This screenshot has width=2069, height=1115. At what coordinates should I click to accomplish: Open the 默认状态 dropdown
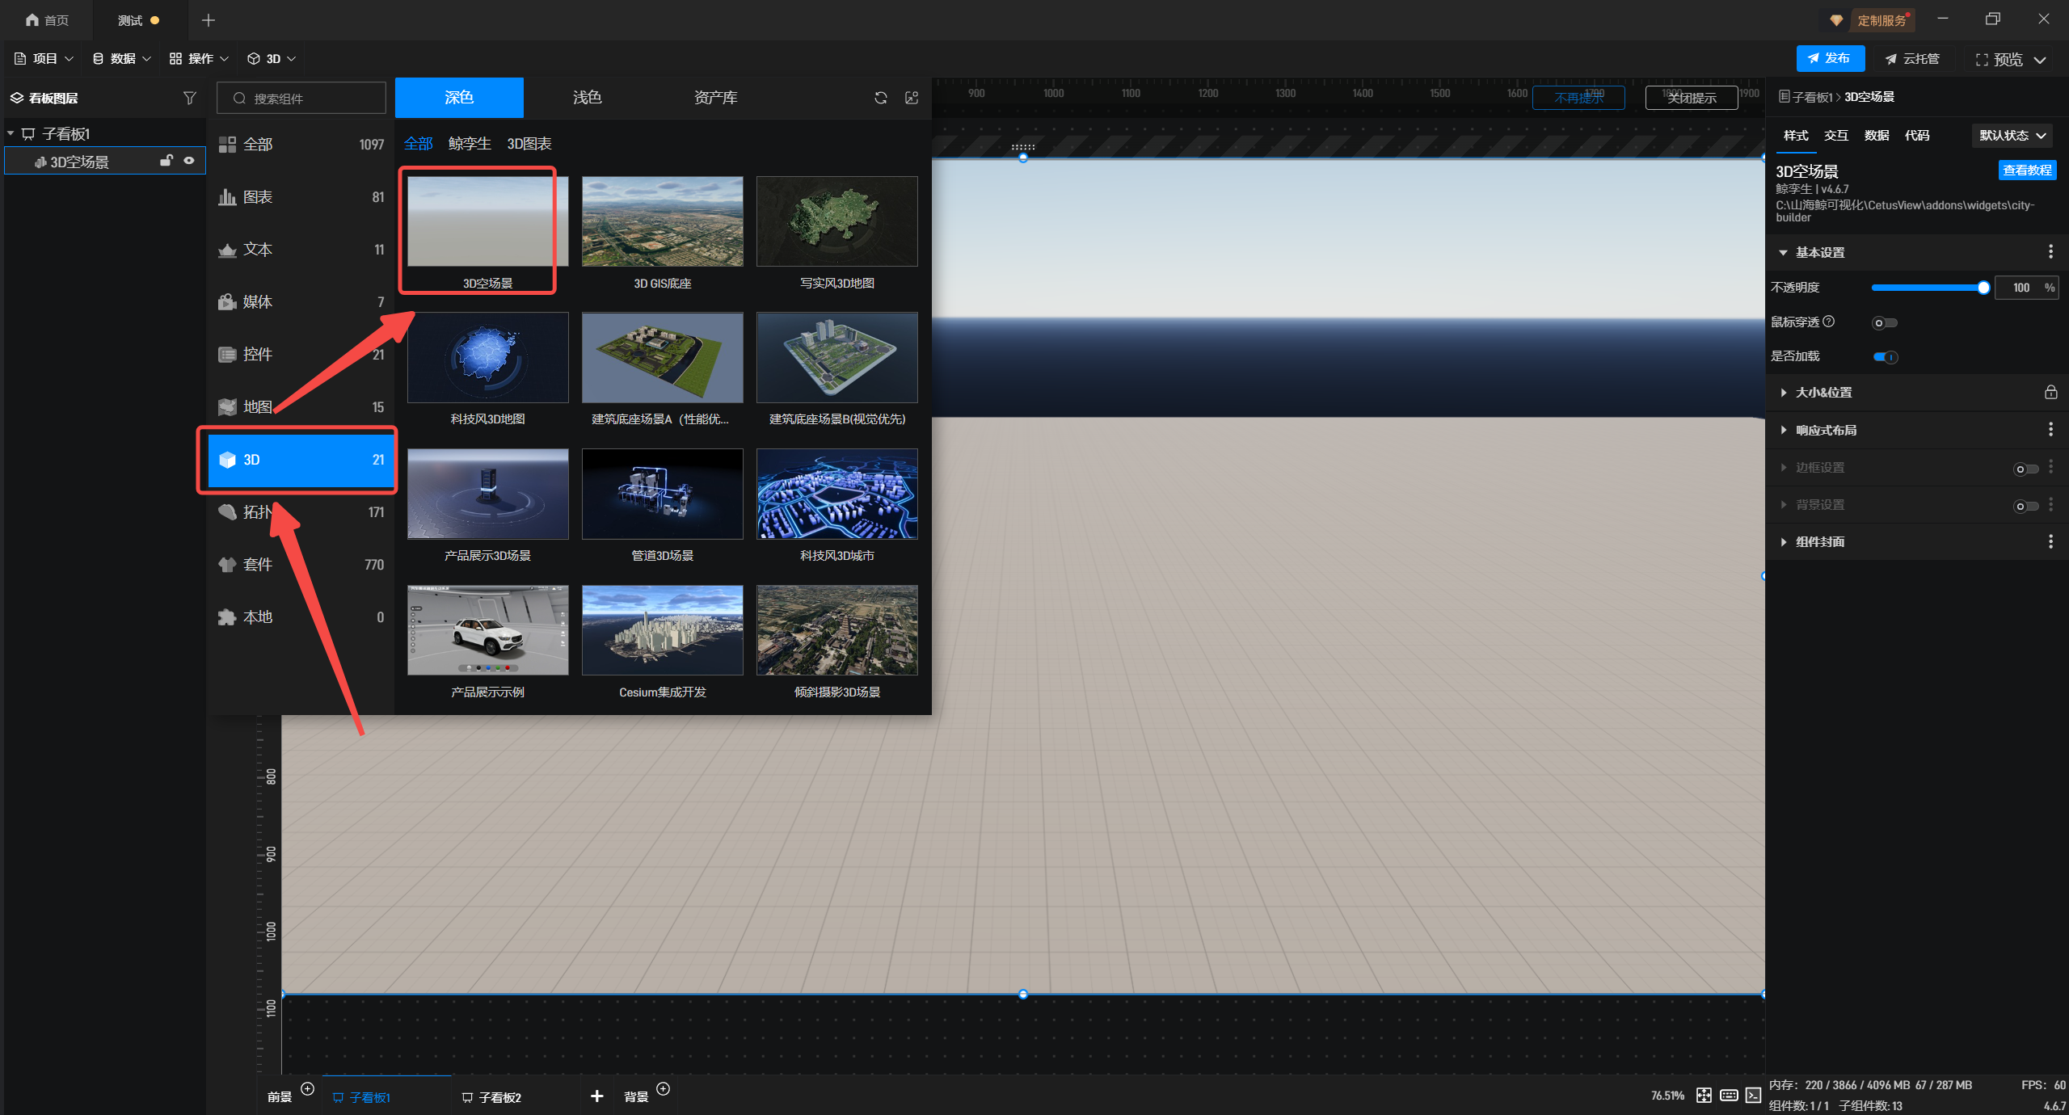[x=2012, y=136]
